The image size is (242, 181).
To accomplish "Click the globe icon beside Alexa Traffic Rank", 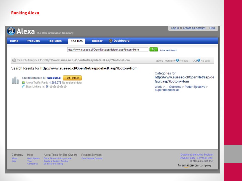I will [x=23, y=83].
